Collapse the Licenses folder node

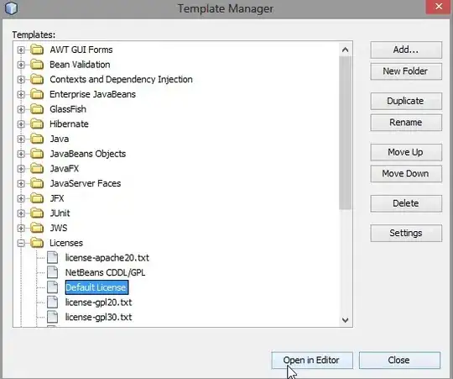[21, 243]
